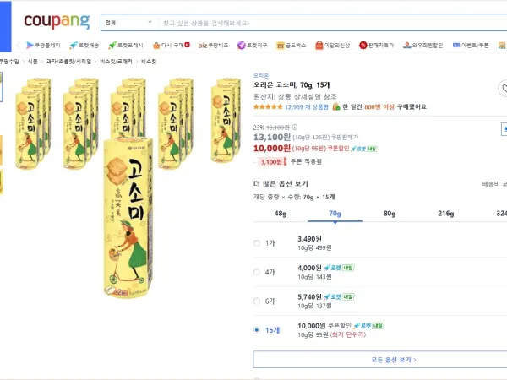Viewport: 507px width, 380px height.
Task: Select the 1개 quantity option
Action: pyautogui.click(x=257, y=243)
